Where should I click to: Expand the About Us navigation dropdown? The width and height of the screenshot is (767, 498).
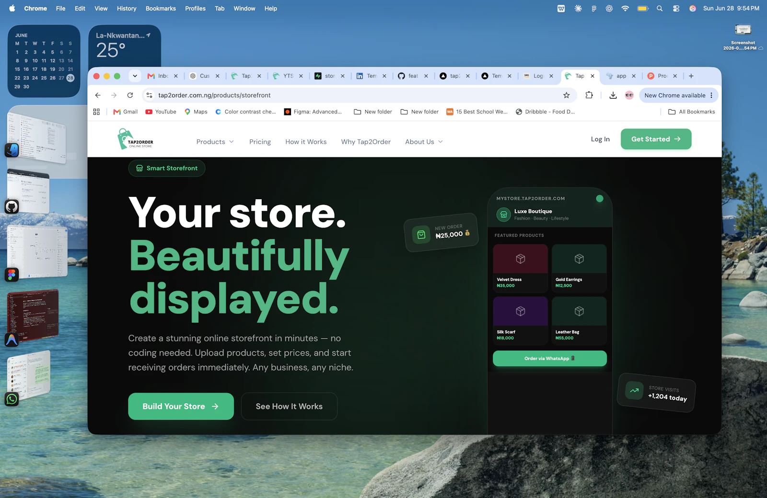(424, 142)
